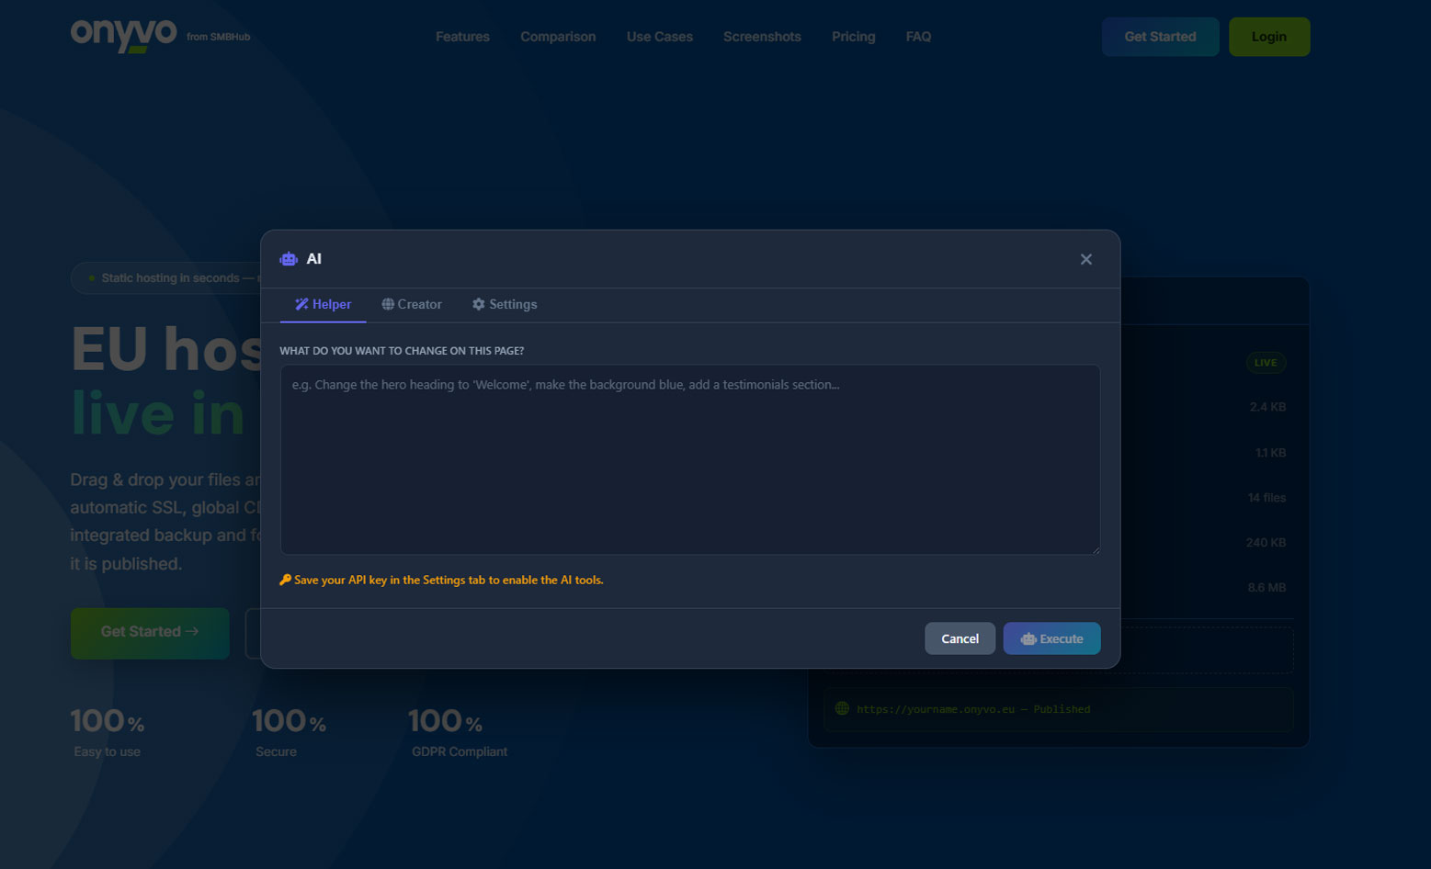Click the globe icon on Creator tab
Image resolution: width=1431 pixels, height=869 pixels.
tap(388, 304)
